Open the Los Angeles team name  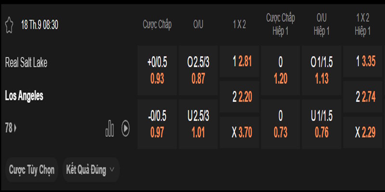[24, 96]
